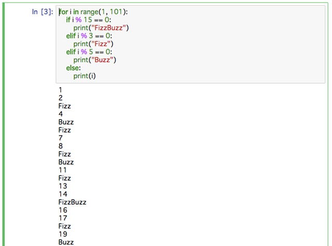
Task: Click the output line showing 11
Action: click(62, 170)
